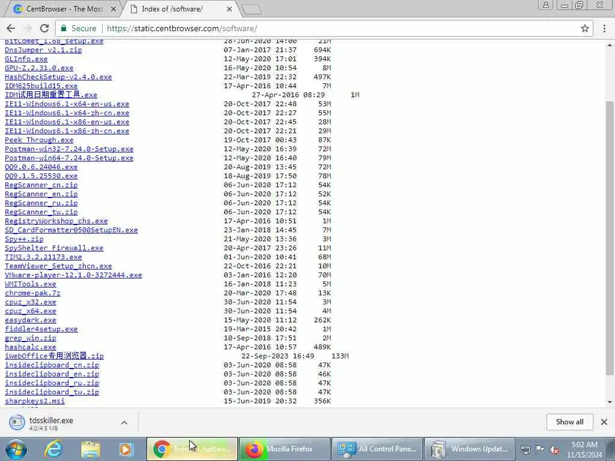Viewport: 615px width, 461px height.
Task: Go back using the browser back arrow
Action: [x=11, y=28]
